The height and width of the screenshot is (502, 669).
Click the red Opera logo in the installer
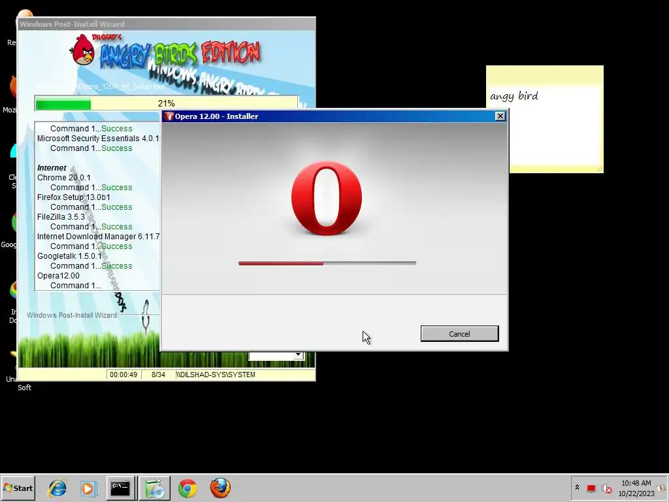tap(327, 198)
